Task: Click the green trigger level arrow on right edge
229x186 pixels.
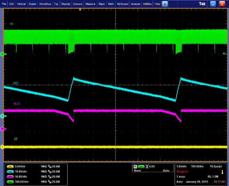Action: (x=223, y=54)
